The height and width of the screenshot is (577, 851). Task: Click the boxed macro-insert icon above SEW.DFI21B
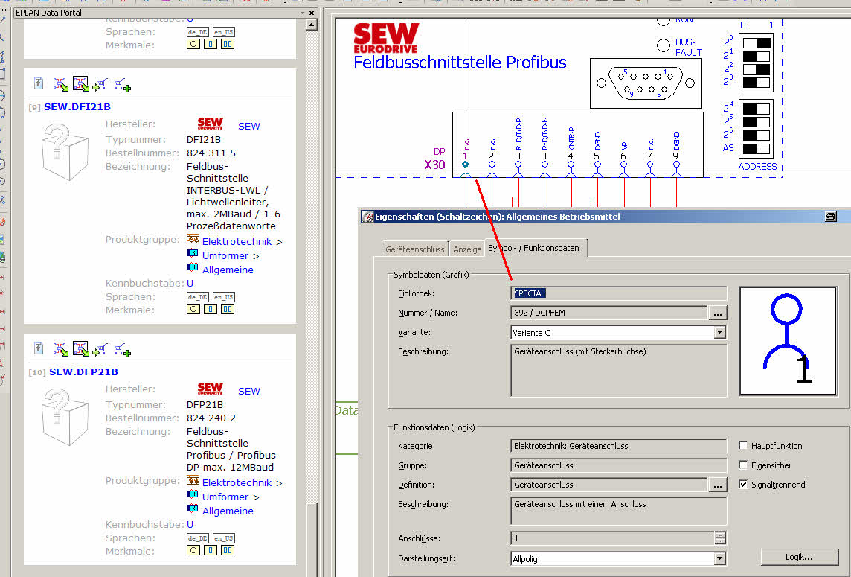click(81, 83)
